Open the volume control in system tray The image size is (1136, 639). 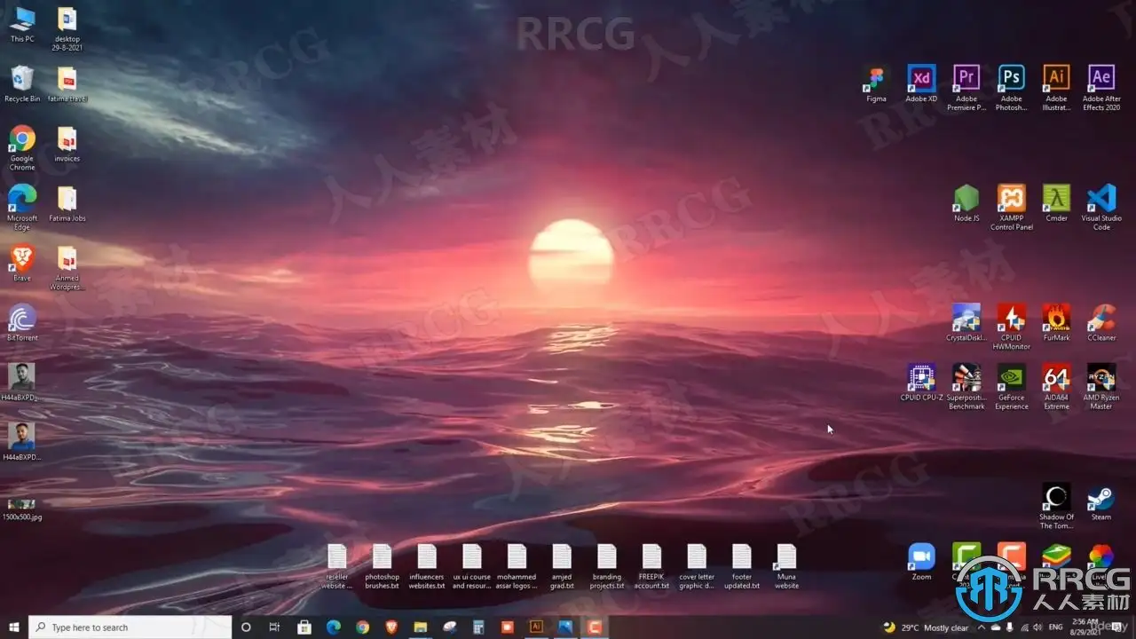click(1038, 627)
